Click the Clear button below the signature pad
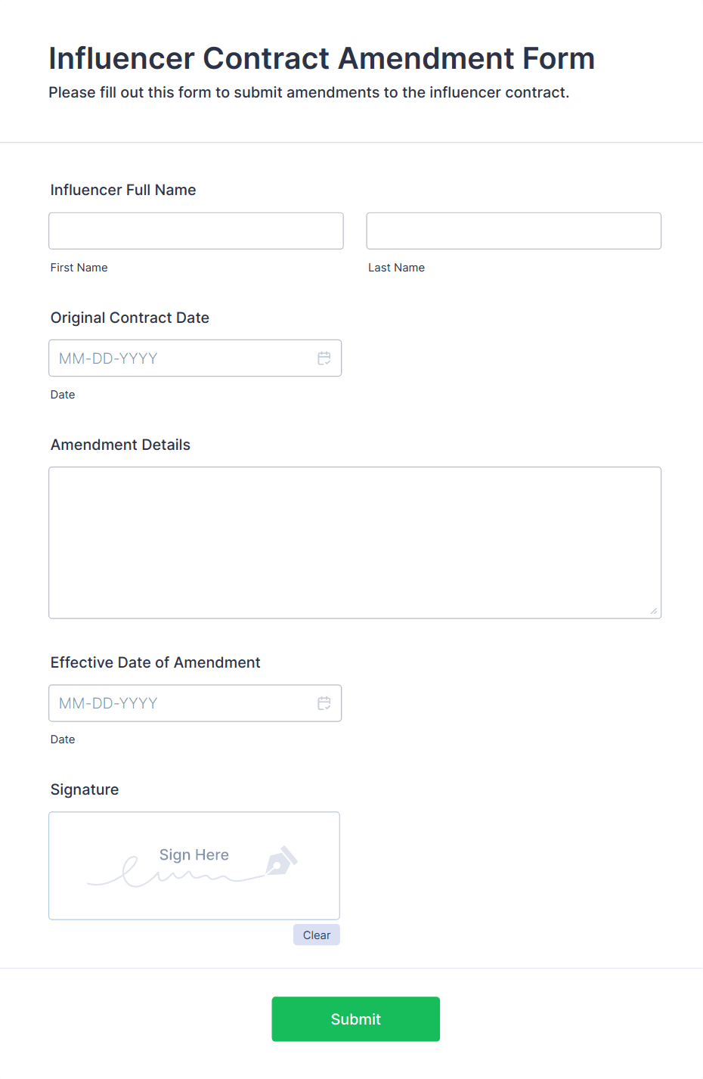This screenshot has height=1079, width=703. coord(316,935)
